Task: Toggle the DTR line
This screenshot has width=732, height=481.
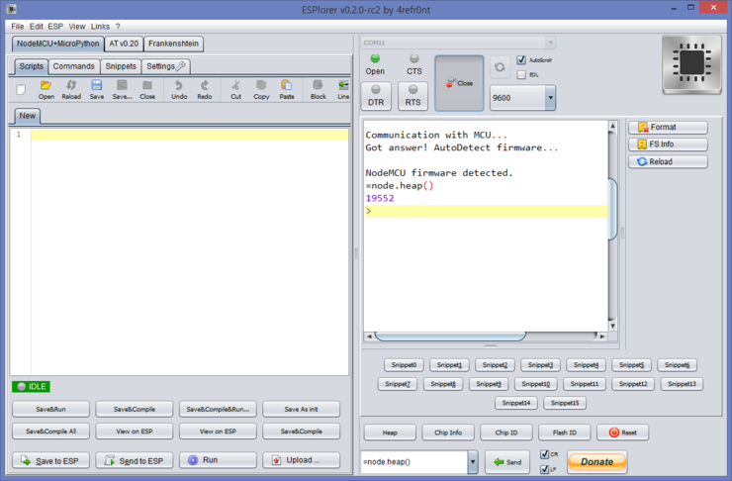Action: coord(376,96)
